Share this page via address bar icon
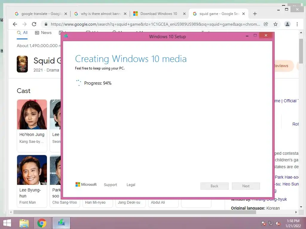This screenshot has height=229, width=306. 266,24
